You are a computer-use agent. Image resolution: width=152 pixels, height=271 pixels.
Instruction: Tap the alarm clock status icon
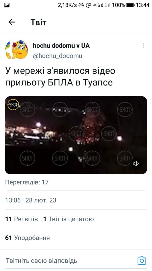click(88, 5)
